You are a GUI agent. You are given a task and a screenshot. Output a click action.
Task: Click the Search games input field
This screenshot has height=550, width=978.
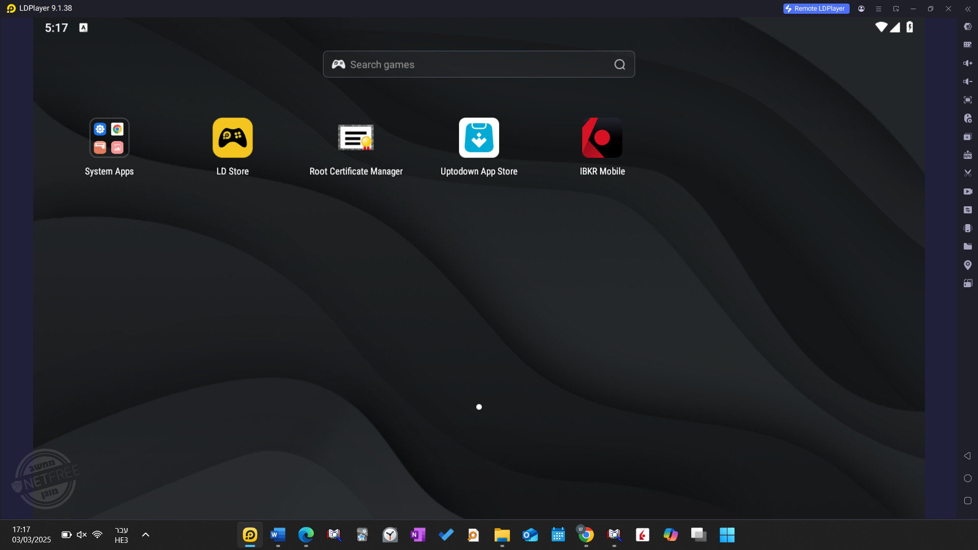[479, 65]
